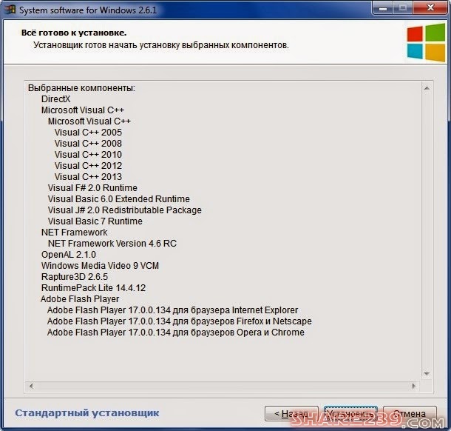Click the horizontal scroll right arrow

[x=414, y=386]
